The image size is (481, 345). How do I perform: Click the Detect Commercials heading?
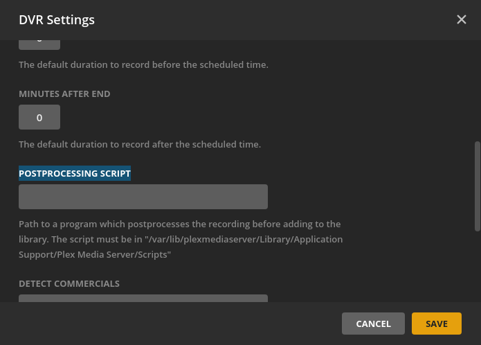pyautogui.click(x=69, y=283)
